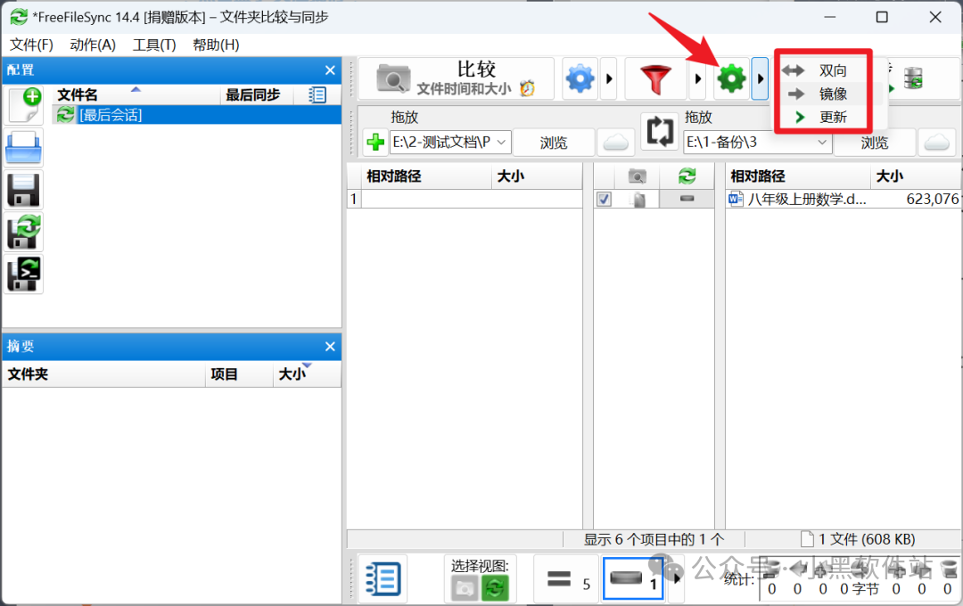Open the 工具(T) menu

pos(154,45)
